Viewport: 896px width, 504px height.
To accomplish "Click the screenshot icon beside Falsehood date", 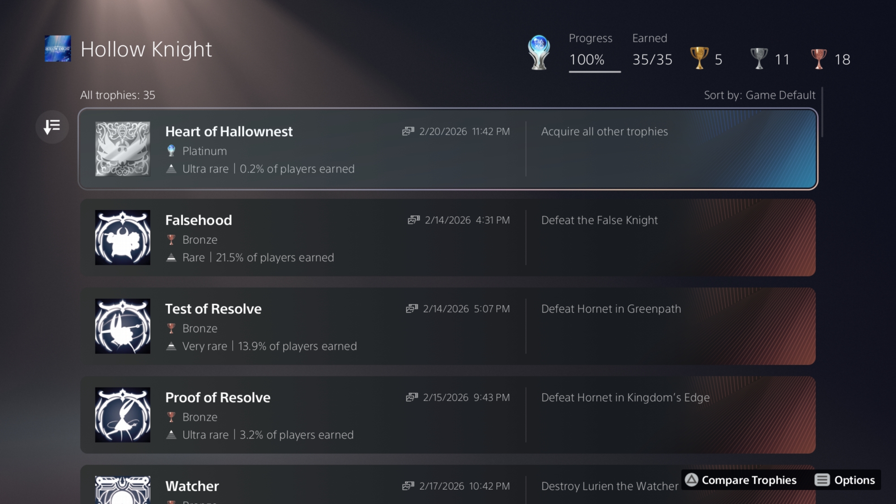I will click(414, 220).
